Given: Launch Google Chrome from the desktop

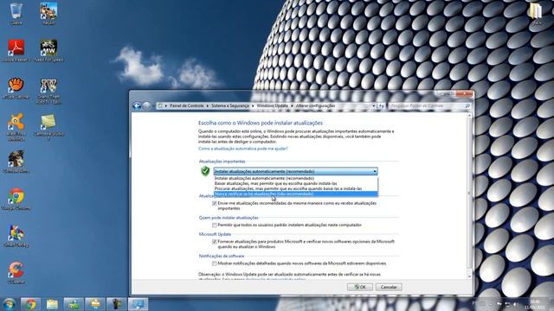Looking at the screenshot, I should pos(16,200).
